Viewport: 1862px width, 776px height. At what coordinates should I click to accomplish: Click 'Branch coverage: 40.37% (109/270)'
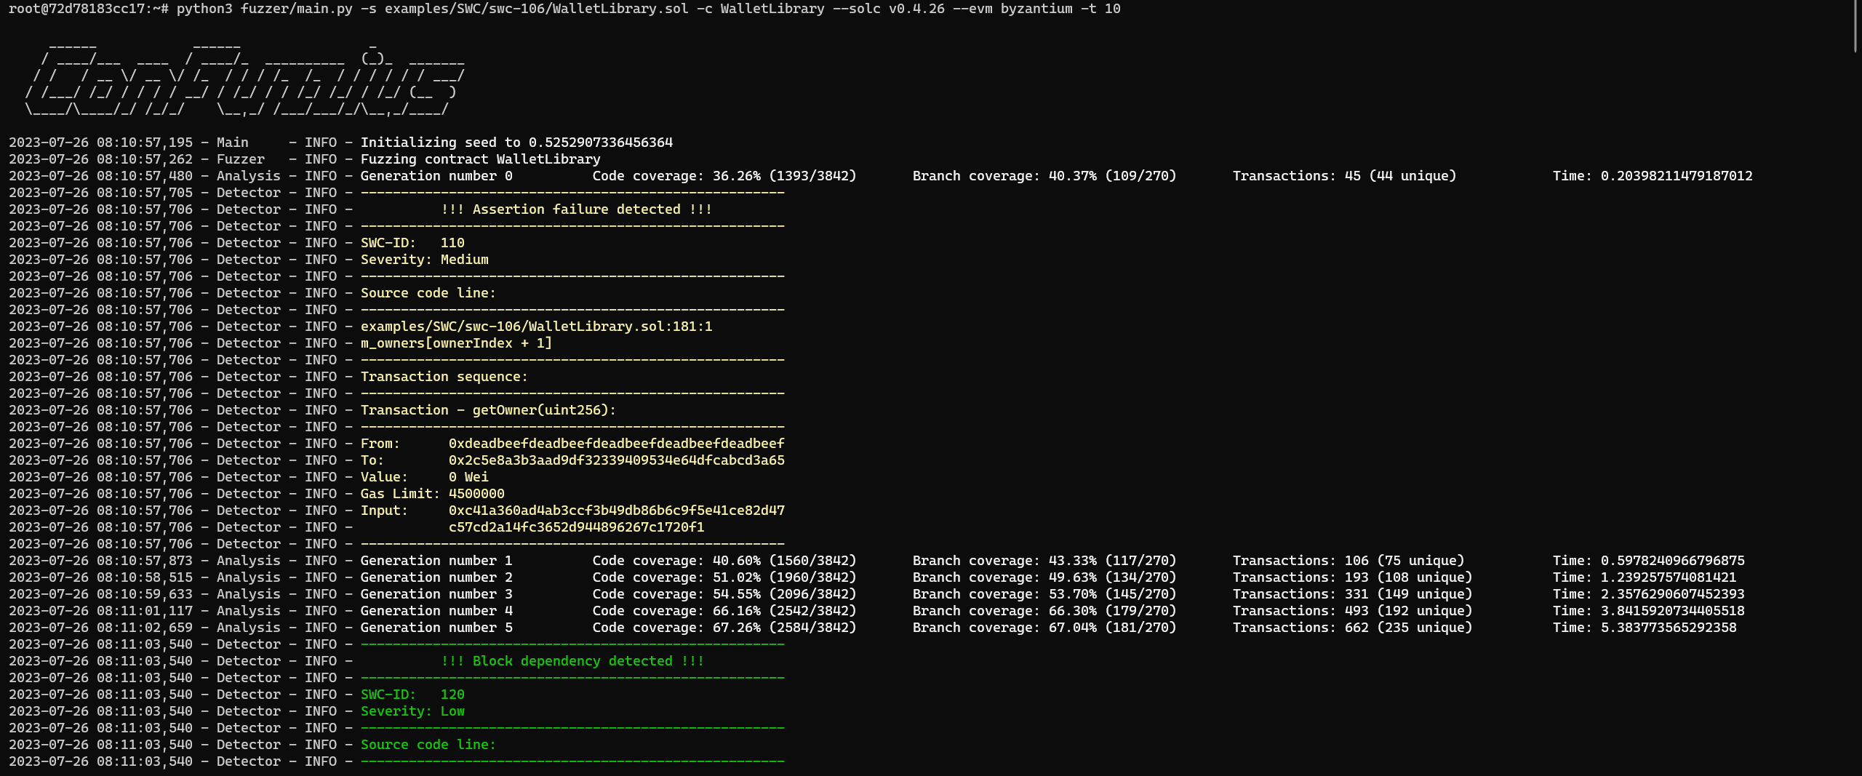[x=1044, y=176]
